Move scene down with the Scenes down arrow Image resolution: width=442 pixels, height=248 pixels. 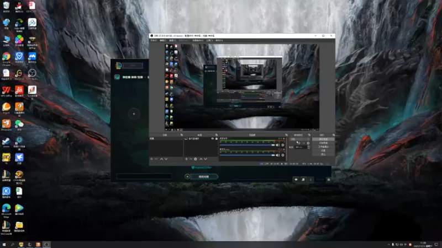[x=166, y=159]
